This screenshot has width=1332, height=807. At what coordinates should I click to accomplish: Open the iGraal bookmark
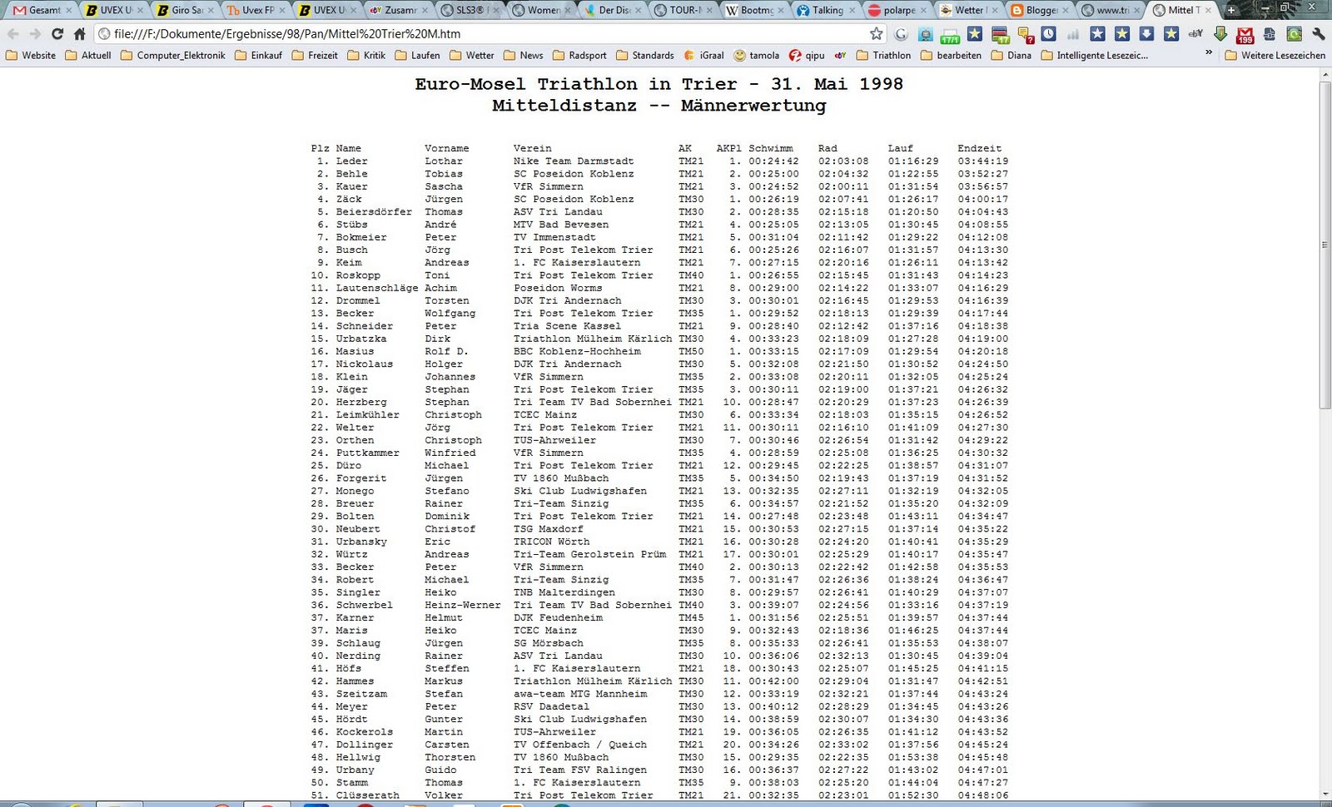tap(704, 56)
